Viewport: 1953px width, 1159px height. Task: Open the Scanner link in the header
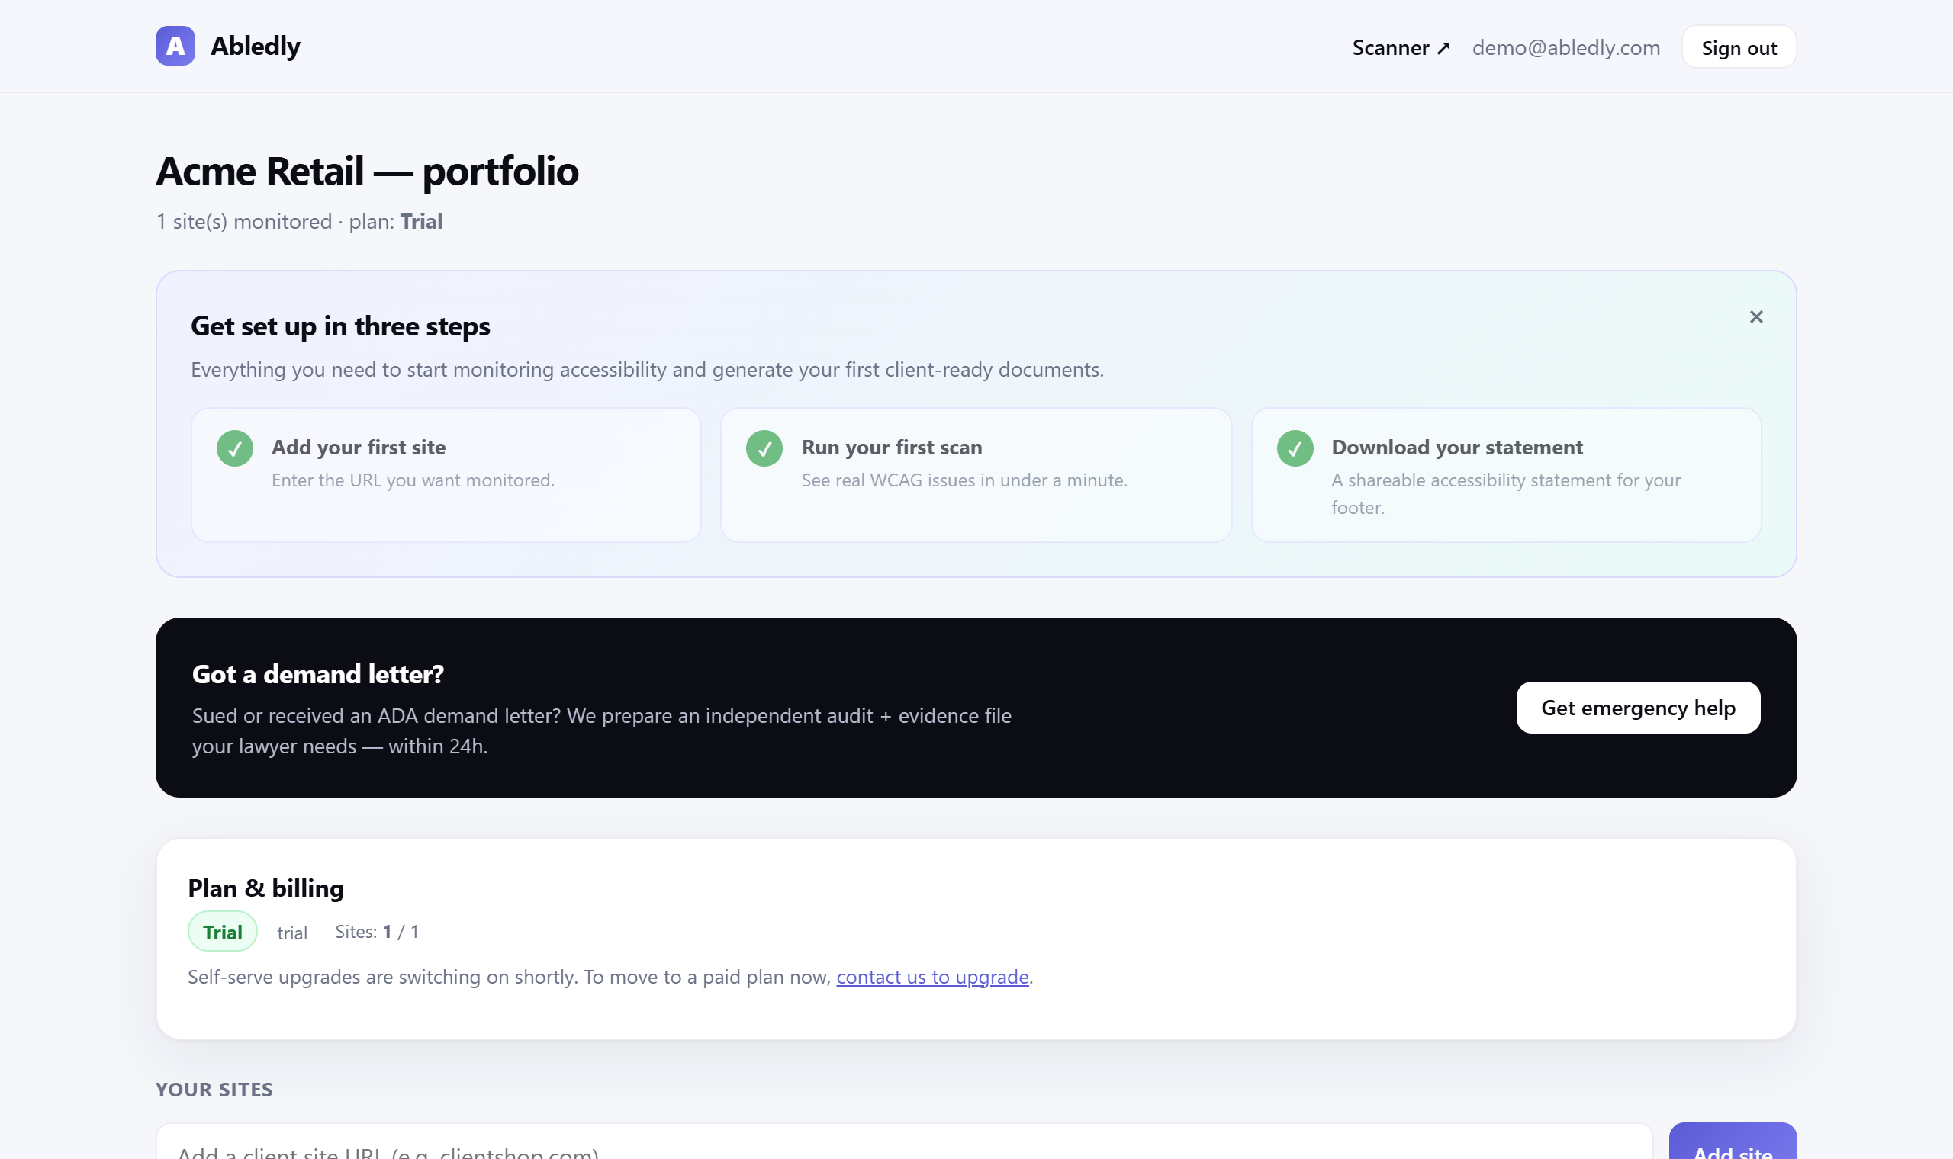point(1401,47)
